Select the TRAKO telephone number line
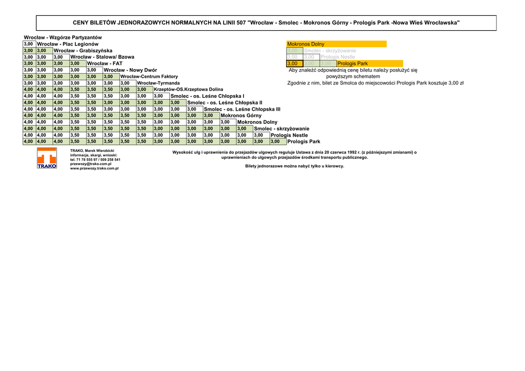525x371 pixels. 95,160
